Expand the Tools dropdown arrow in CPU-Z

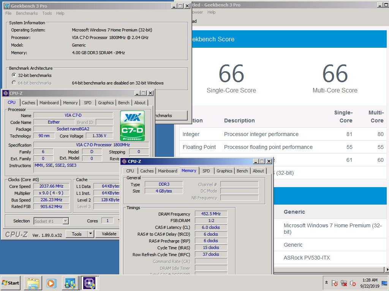90,234
